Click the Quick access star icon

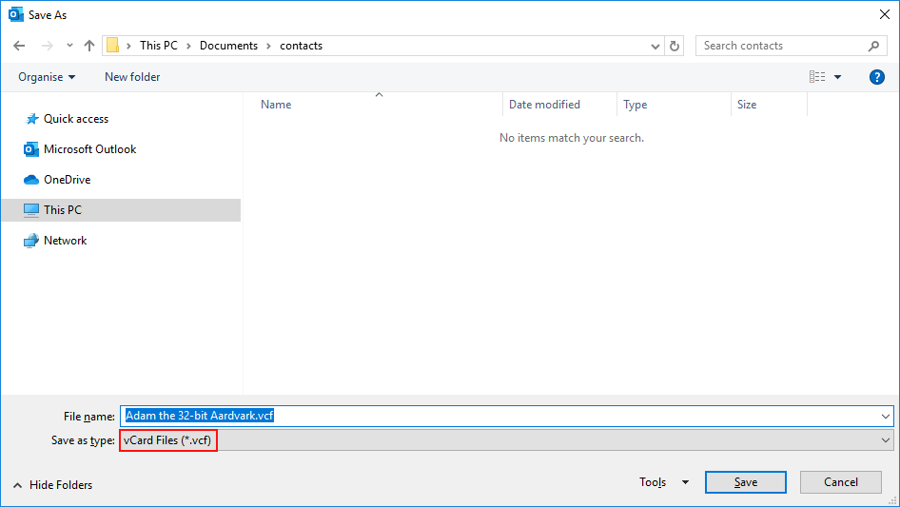pos(31,119)
